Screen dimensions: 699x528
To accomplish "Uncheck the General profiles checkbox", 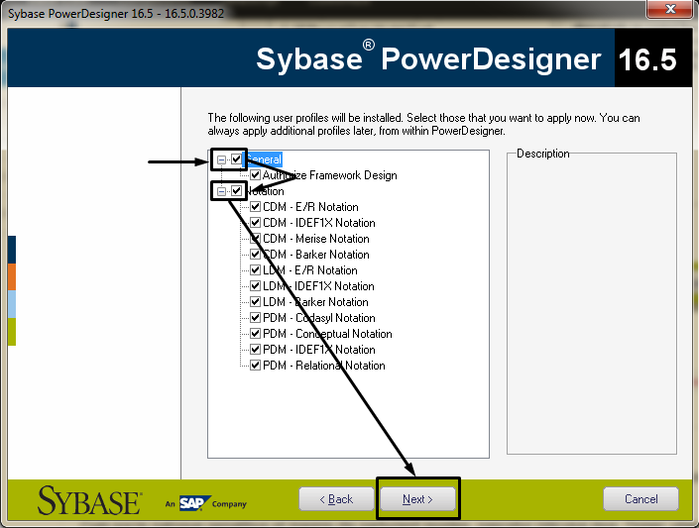I will pyautogui.click(x=237, y=159).
